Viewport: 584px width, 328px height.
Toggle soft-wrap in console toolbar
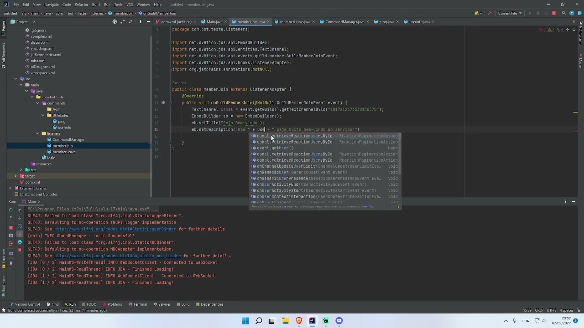point(20,225)
